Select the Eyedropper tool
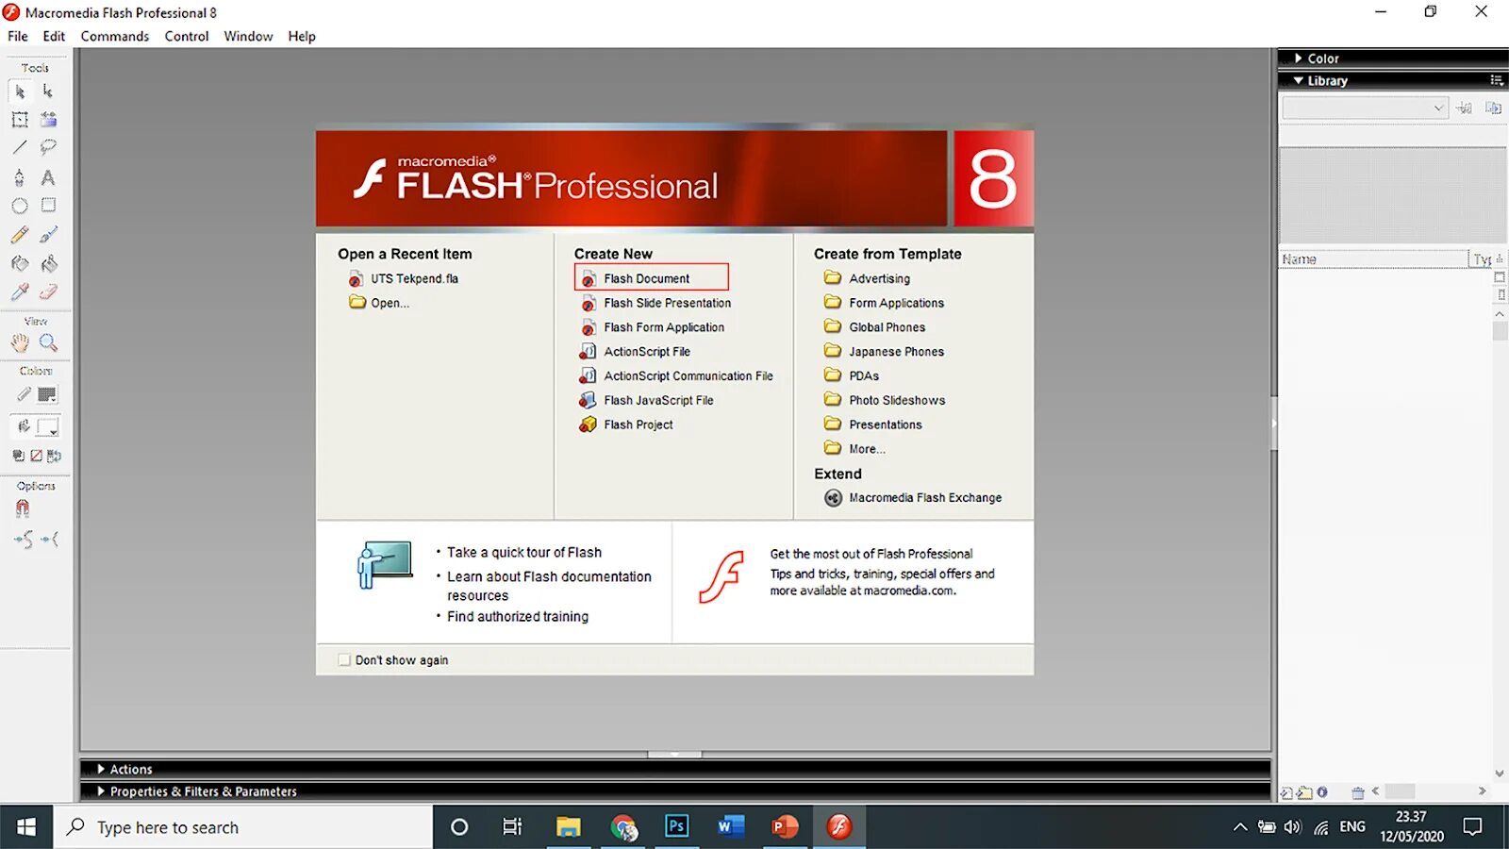 coord(20,292)
